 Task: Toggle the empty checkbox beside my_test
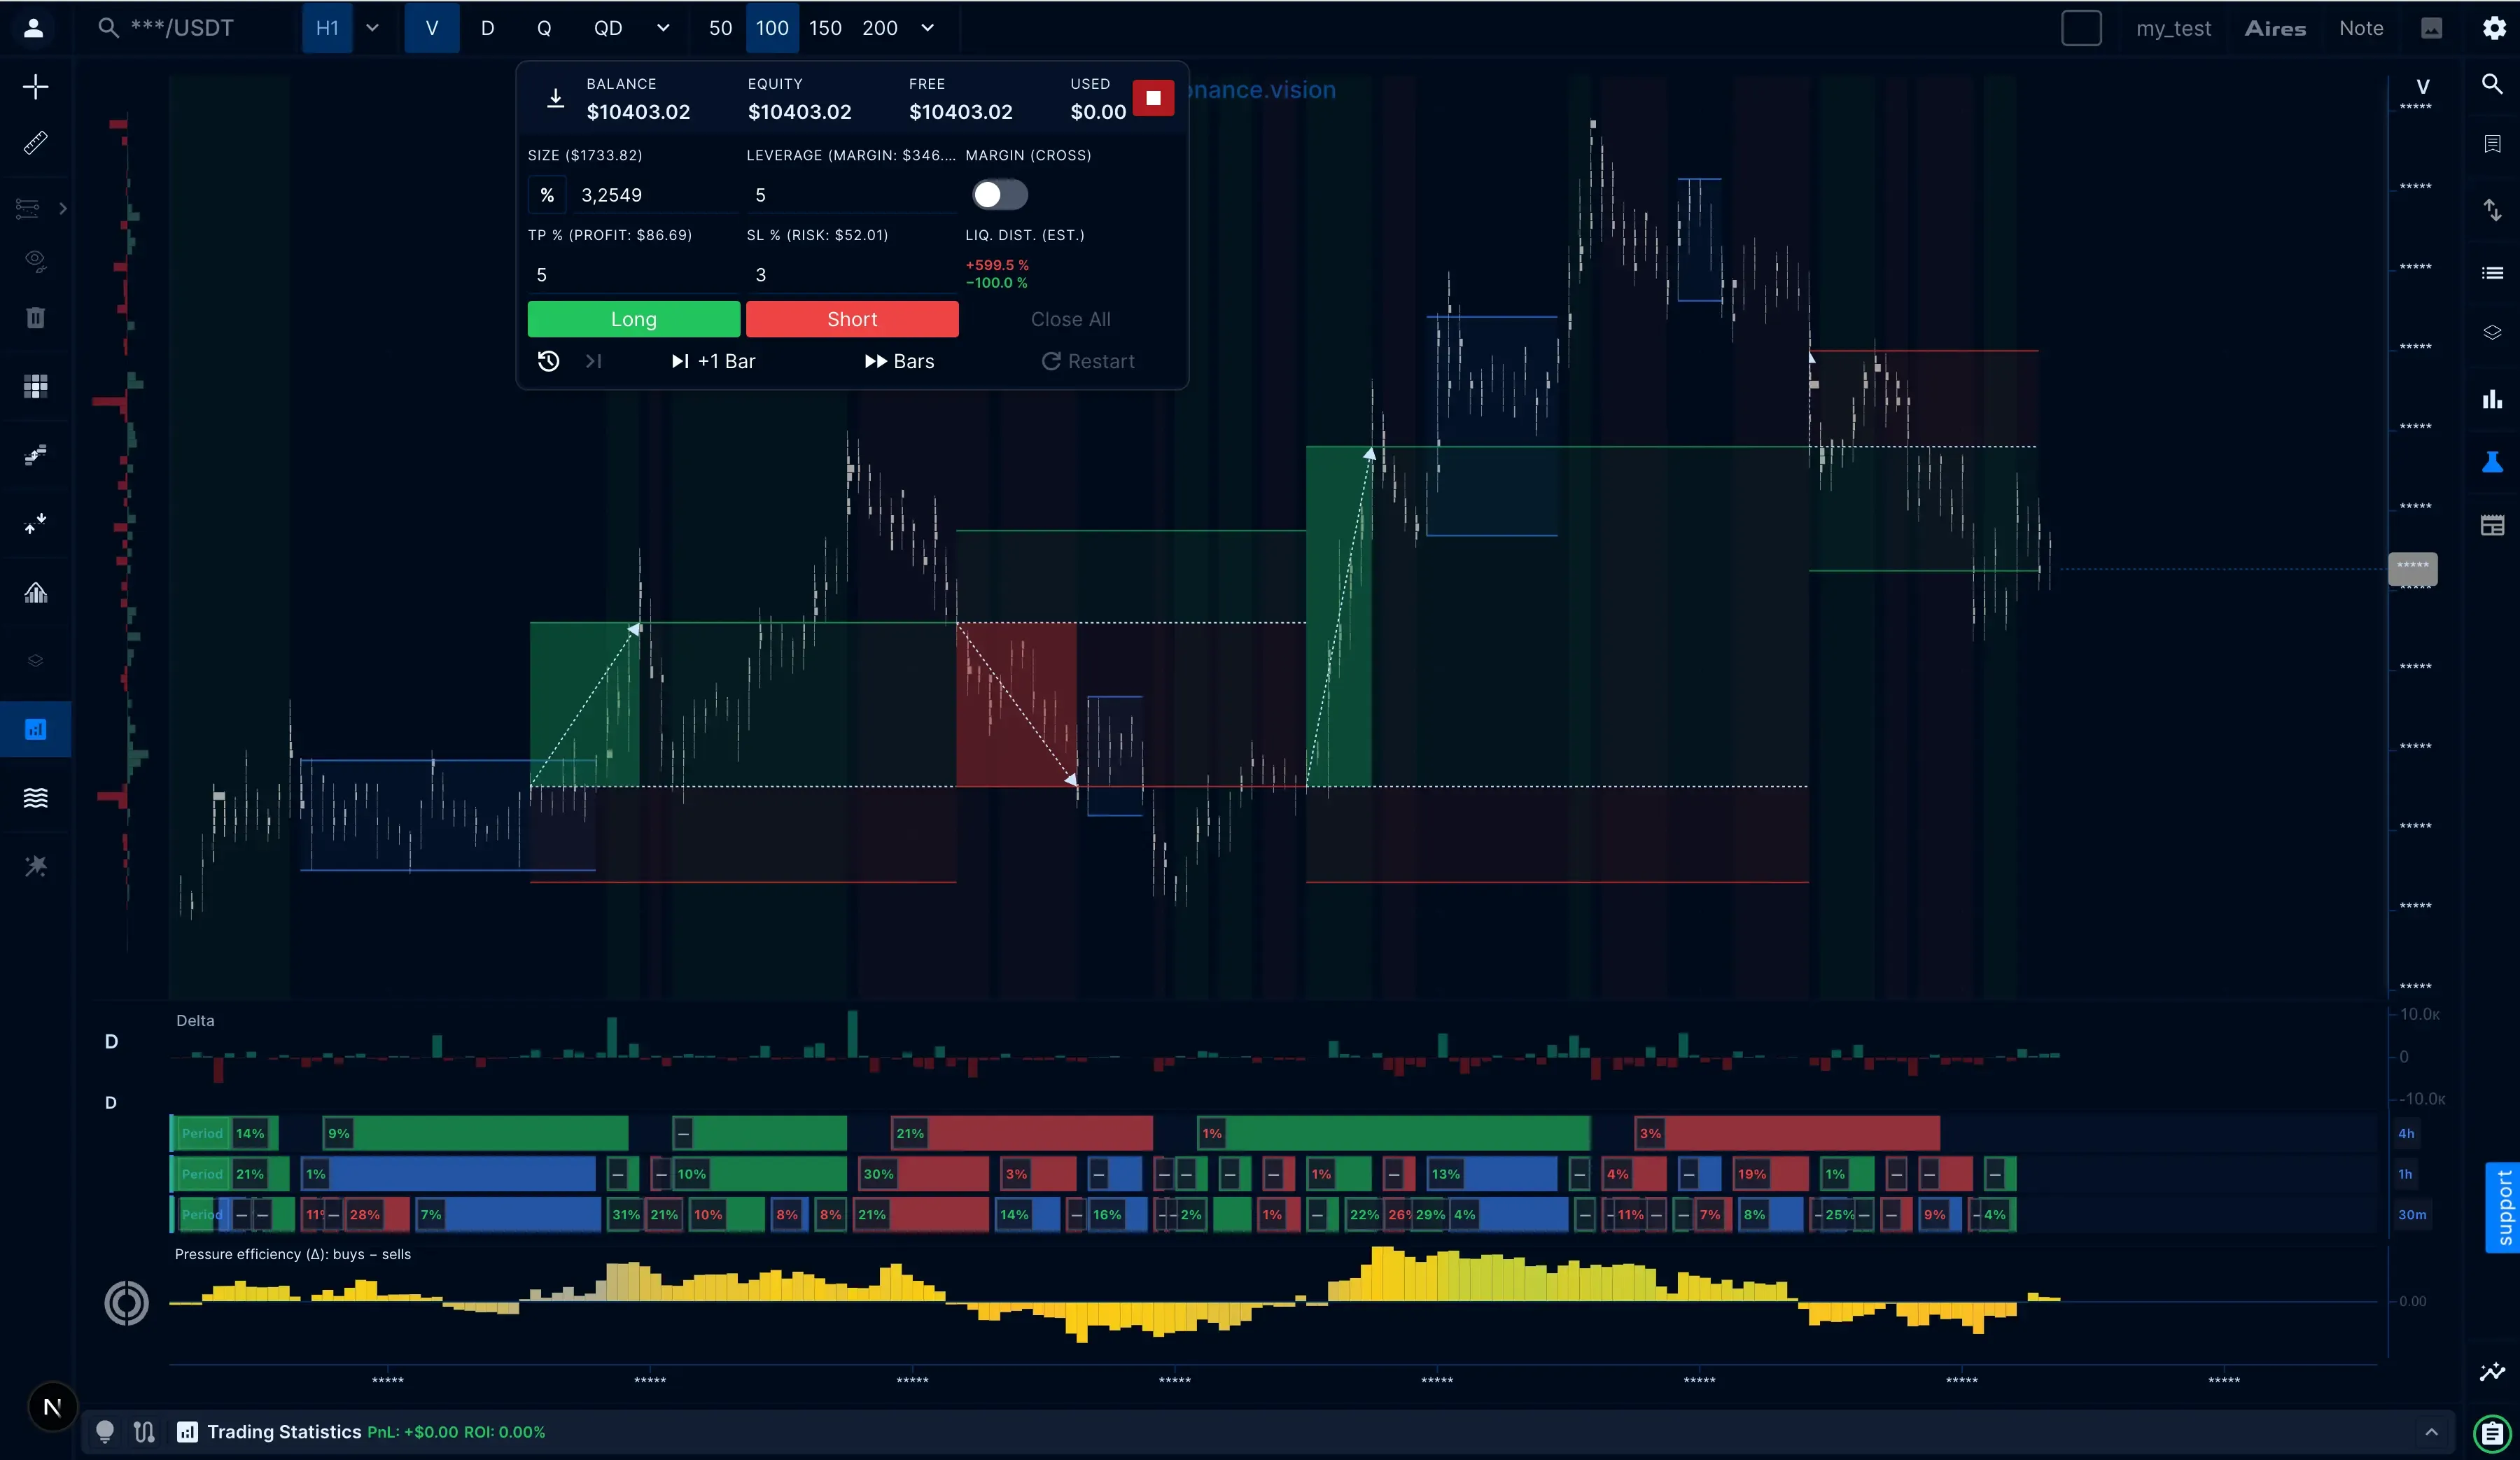pyautogui.click(x=2081, y=28)
